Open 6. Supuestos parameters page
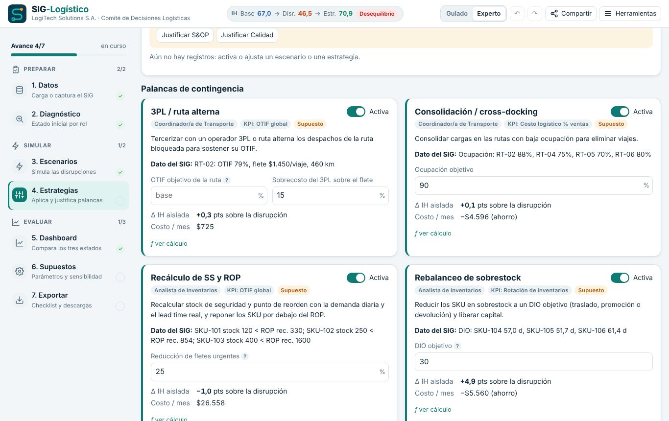The height and width of the screenshot is (421, 669). tap(69, 271)
